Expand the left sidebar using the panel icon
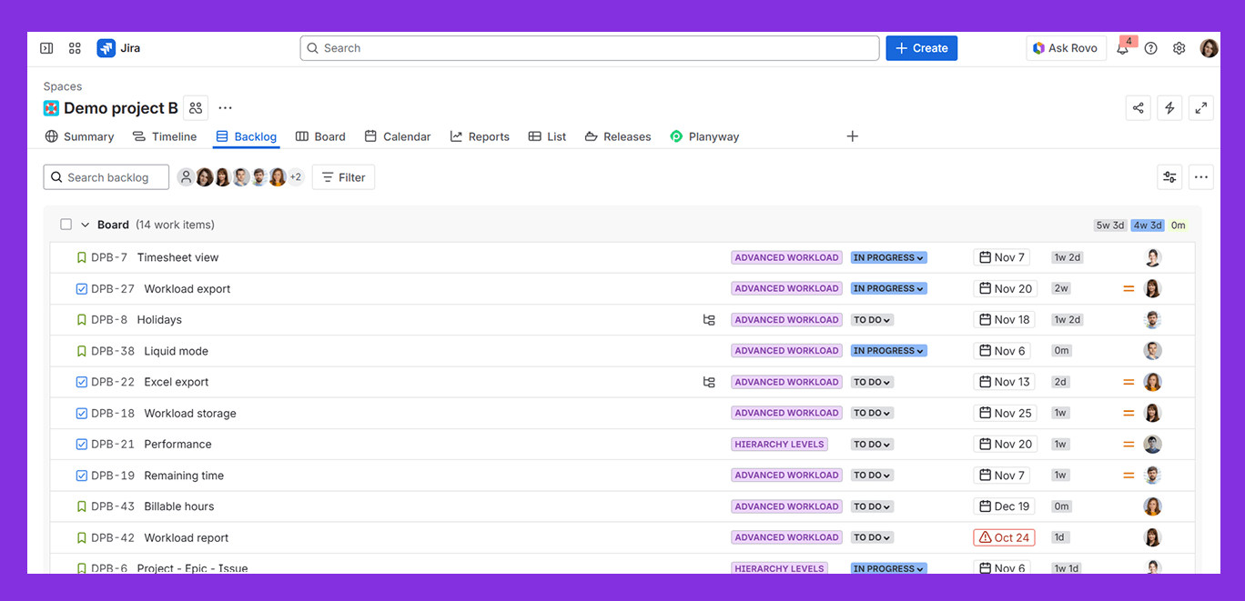1245x601 pixels. point(46,47)
